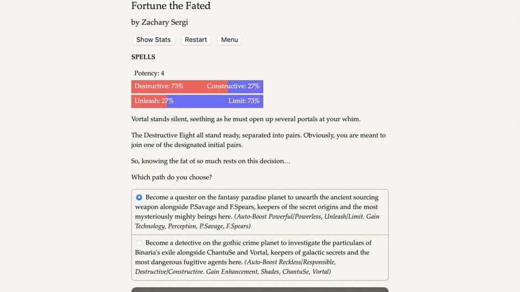Click the SPELLS section heading
This screenshot has height=292, width=520.
coord(143,57)
